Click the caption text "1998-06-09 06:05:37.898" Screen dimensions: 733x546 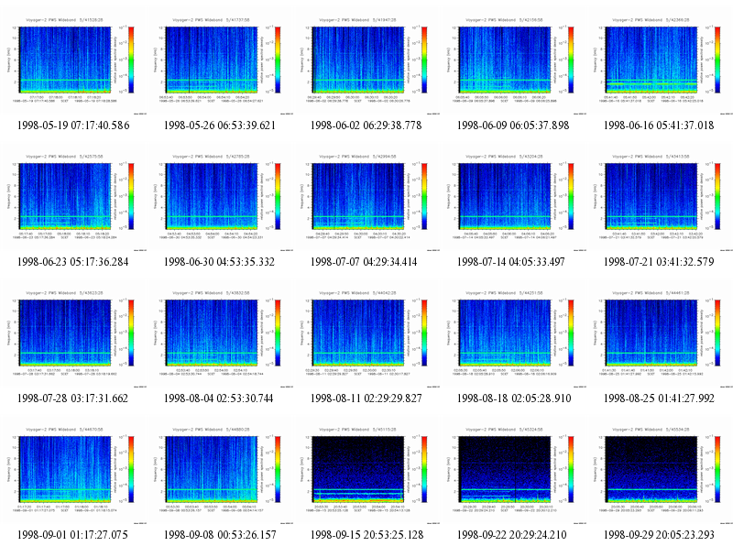tap(513, 126)
